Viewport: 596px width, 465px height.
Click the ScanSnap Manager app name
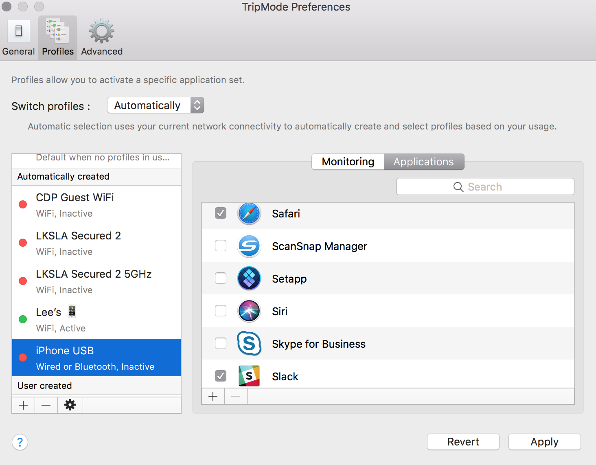(x=320, y=246)
